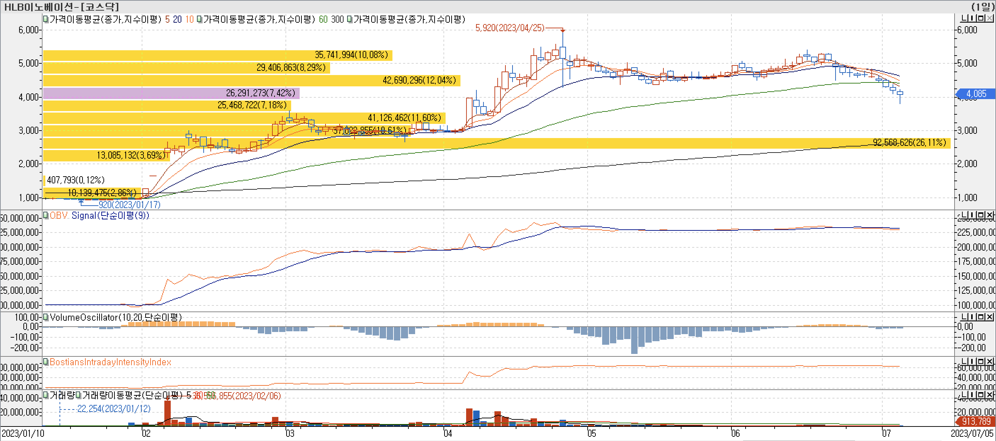Screen dimensions: 996x441
Task: Maximize the price chart panel with square icon
Action: point(980,18)
